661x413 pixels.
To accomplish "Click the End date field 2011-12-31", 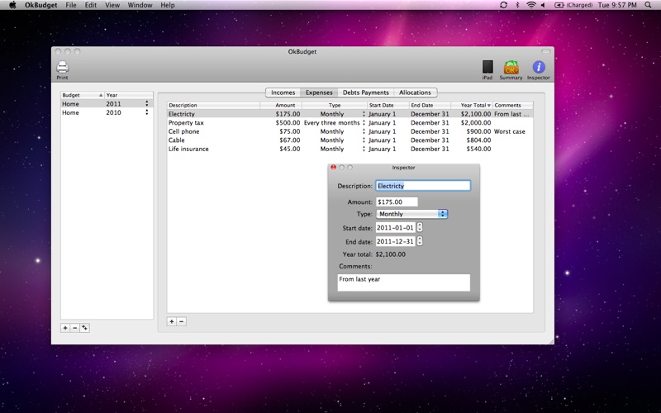I will [x=396, y=241].
